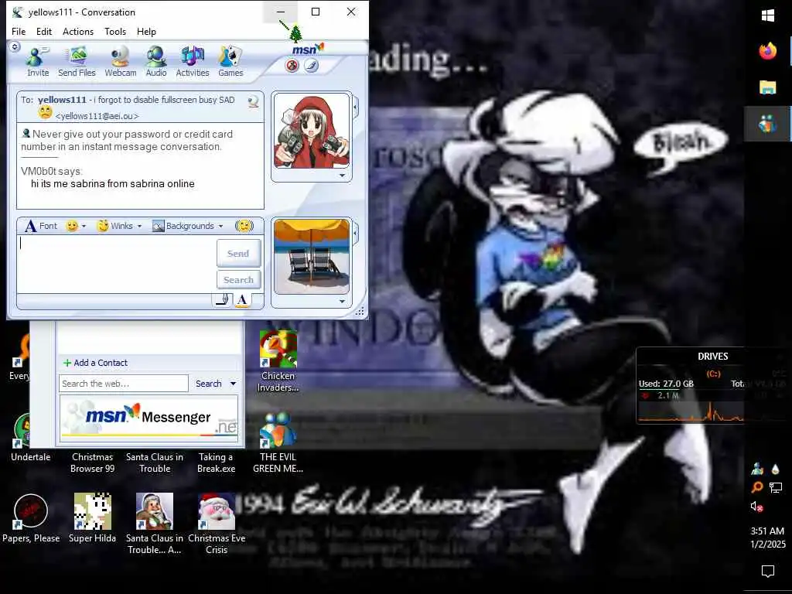Viewport: 792px width, 594px height.
Task: Click the contact card icon beside the To line
Action: (x=253, y=101)
